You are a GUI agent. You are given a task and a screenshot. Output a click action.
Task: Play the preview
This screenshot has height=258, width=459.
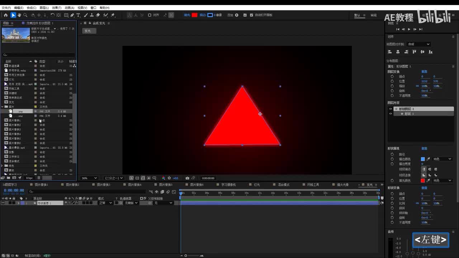[x=409, y=29]
